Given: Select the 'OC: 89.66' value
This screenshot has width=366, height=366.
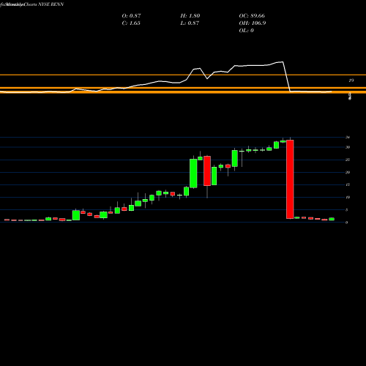Looking at the screenshot, I should click(252, 15).
